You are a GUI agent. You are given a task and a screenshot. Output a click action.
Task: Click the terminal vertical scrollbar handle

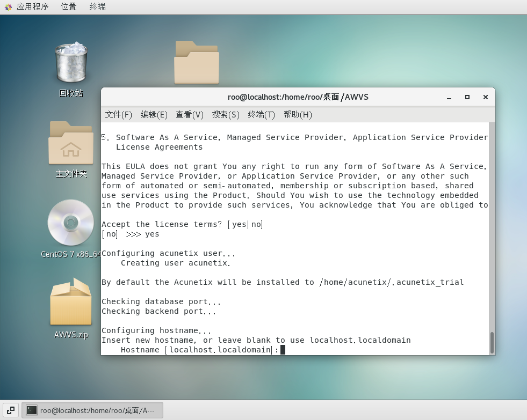pos(492,343)
